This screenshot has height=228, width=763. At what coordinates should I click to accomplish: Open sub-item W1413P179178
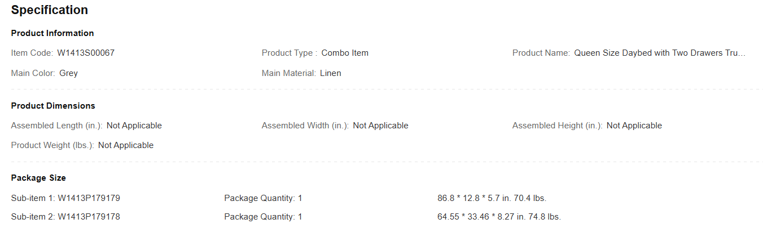tap(89, 217)
